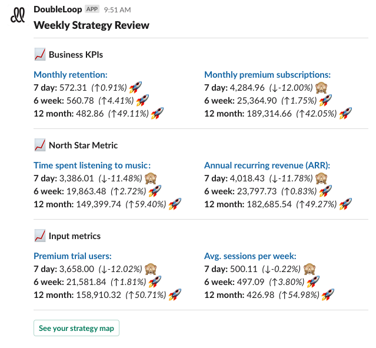Screen dimensions: 376x348
Task: Click the chart emoji beside North Star Metric
Action: (40, 145)
